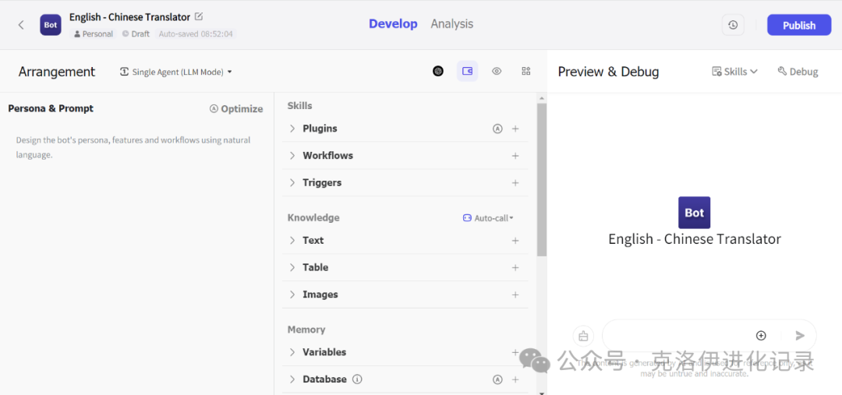Click the Bot avatar icon in header
The height and width of the screenshot is (395, 842).
click(x=51, y=25)
